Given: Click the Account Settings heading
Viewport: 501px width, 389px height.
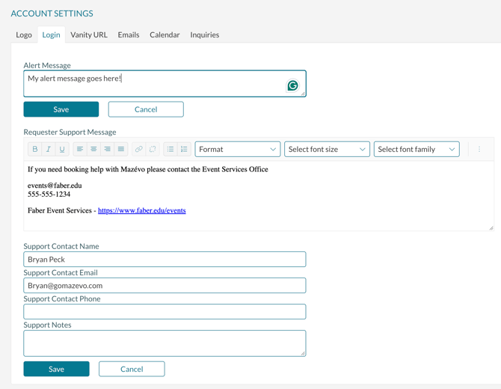Looking at the screenshot, I should click(x=52, y=13).
